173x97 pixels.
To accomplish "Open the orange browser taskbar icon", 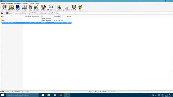I will [61, 95].
